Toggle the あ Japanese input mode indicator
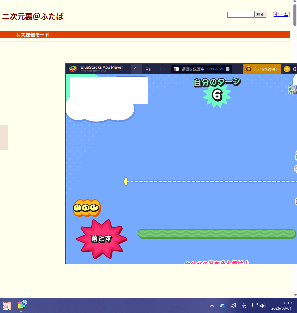 pyautogui.click(x=244, y=306)
